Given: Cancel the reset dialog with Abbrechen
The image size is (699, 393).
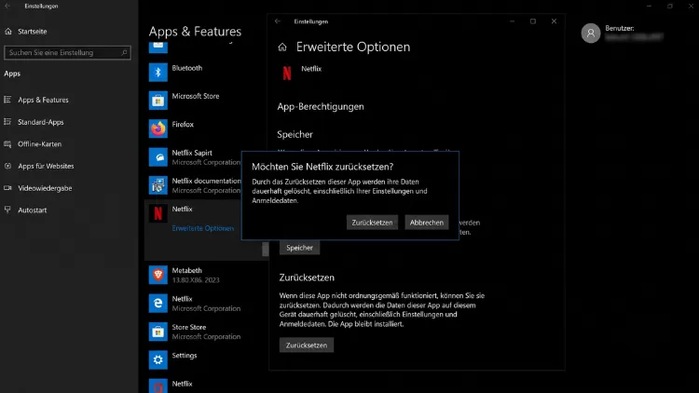Looking at the screenshot, I should pyautogui.click(x=427, y=223).
